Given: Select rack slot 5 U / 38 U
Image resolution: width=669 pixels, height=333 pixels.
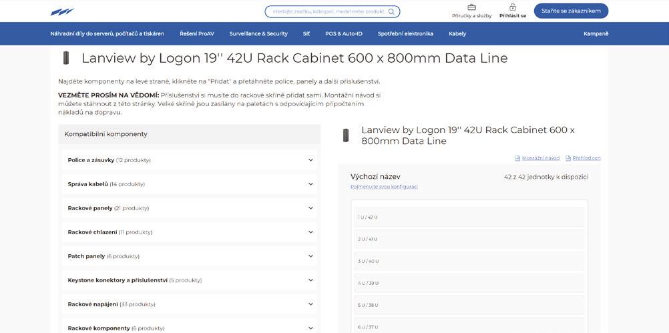Looking at the screenshot, I should [x=469, y=305].
